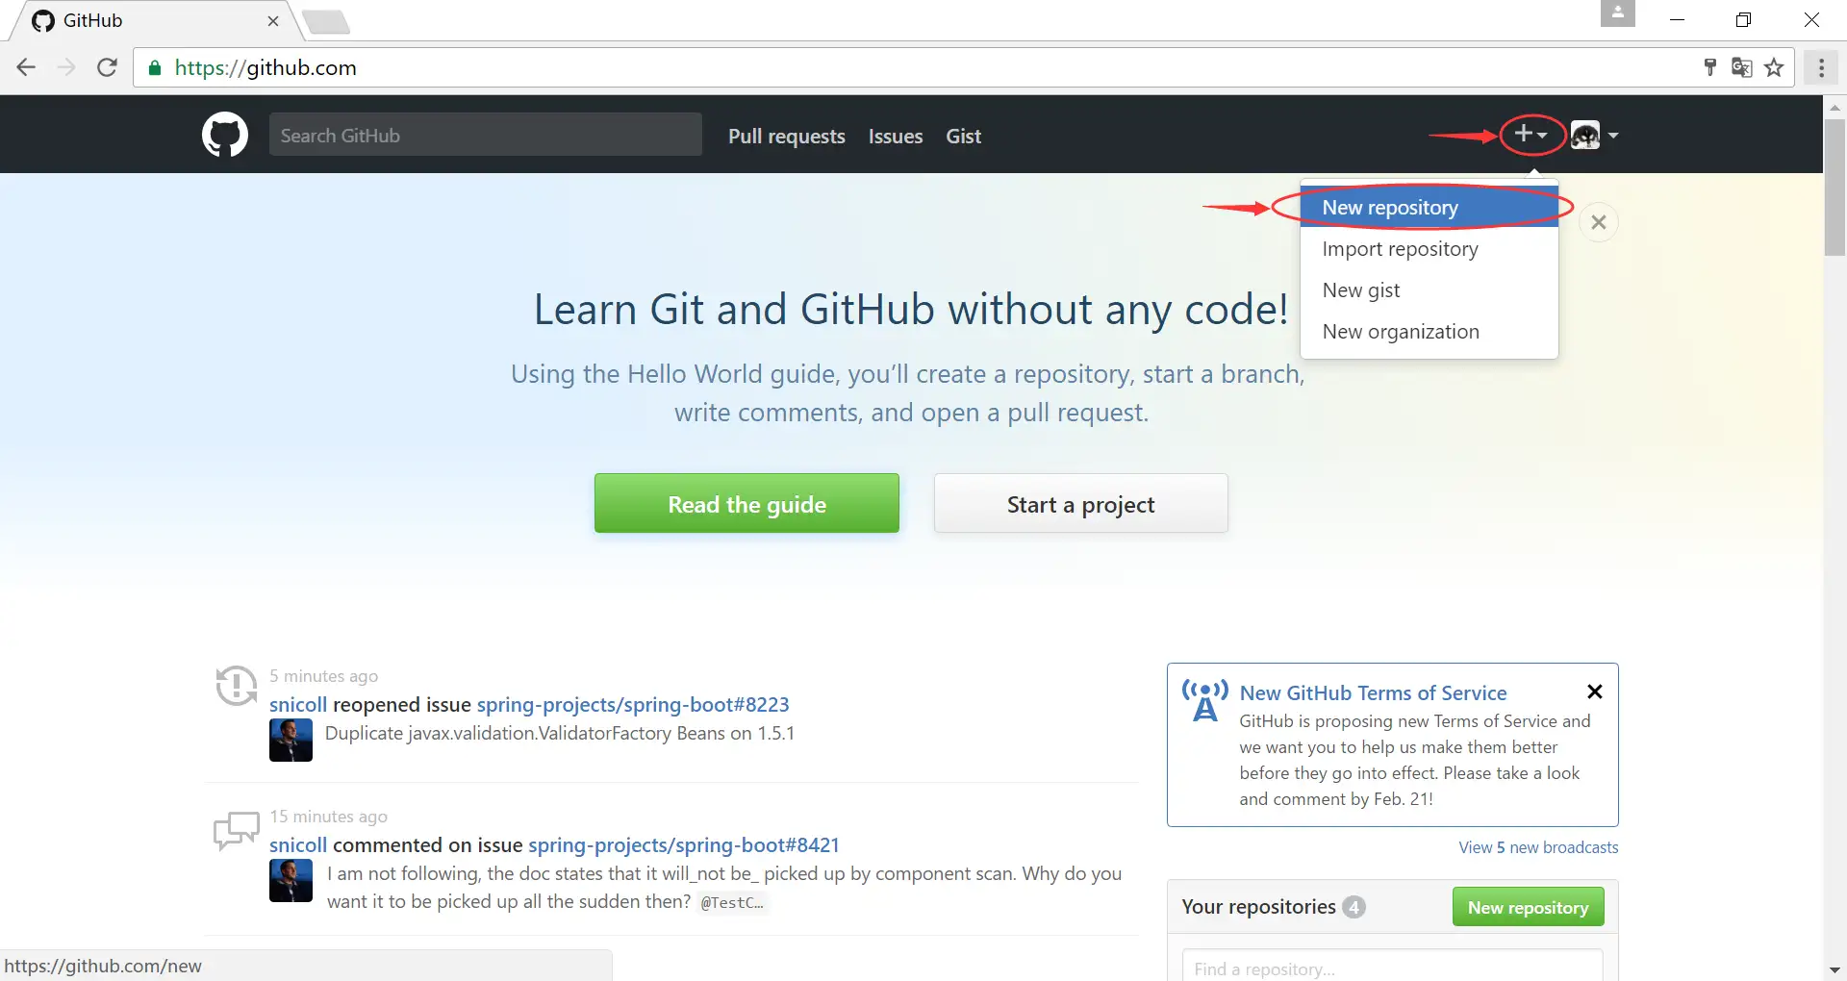Open spring-projects/spring-boot#8223 issue link
1847x981 pixels.
pos(633,705)
